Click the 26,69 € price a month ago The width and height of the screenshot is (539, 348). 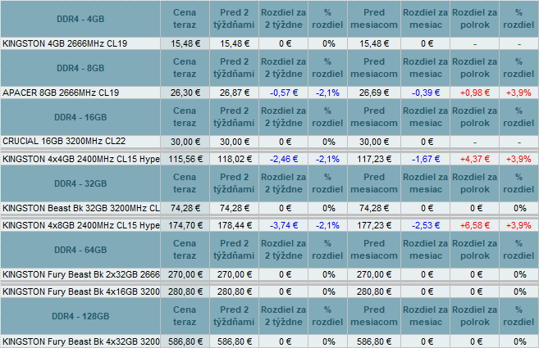coord(374,93)
